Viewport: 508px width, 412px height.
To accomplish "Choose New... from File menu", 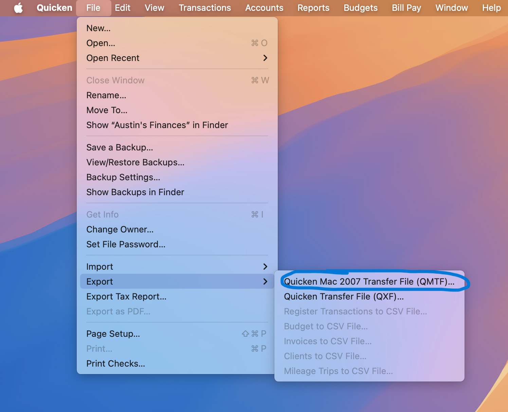I will pos(177,28).
